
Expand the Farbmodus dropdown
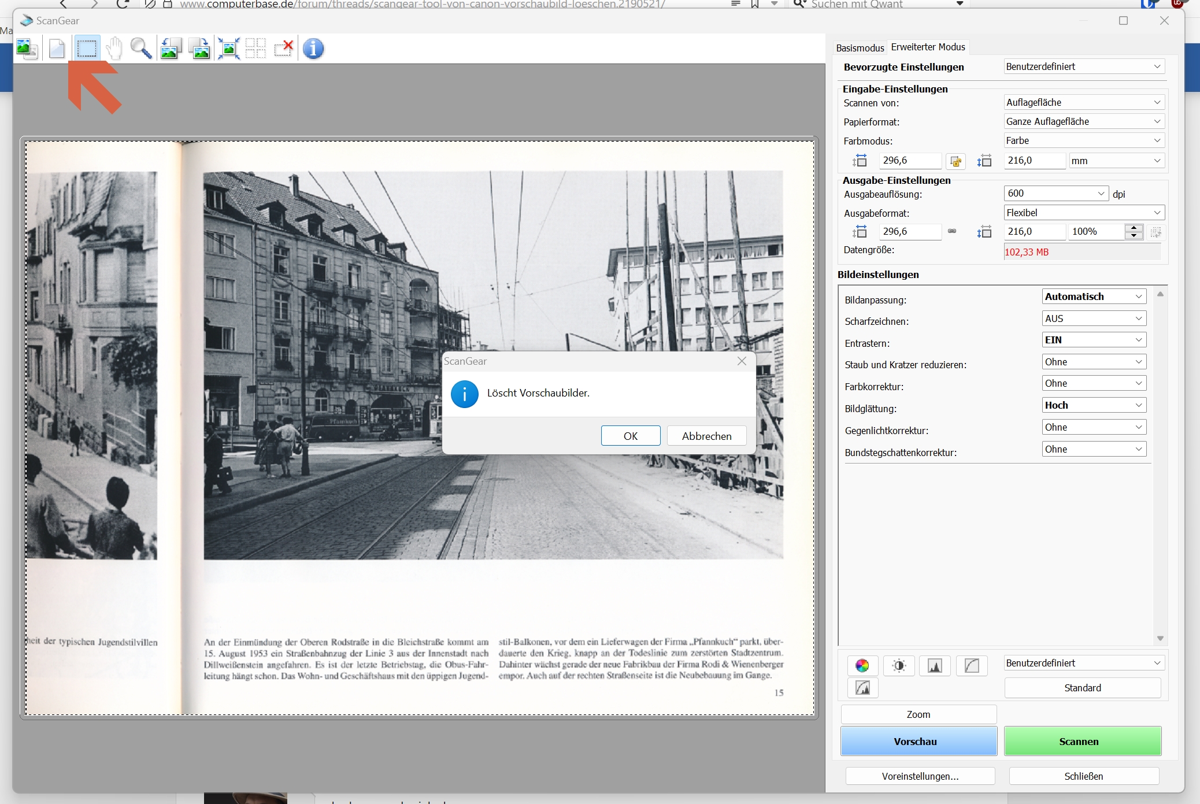(x=1084, y=140)
